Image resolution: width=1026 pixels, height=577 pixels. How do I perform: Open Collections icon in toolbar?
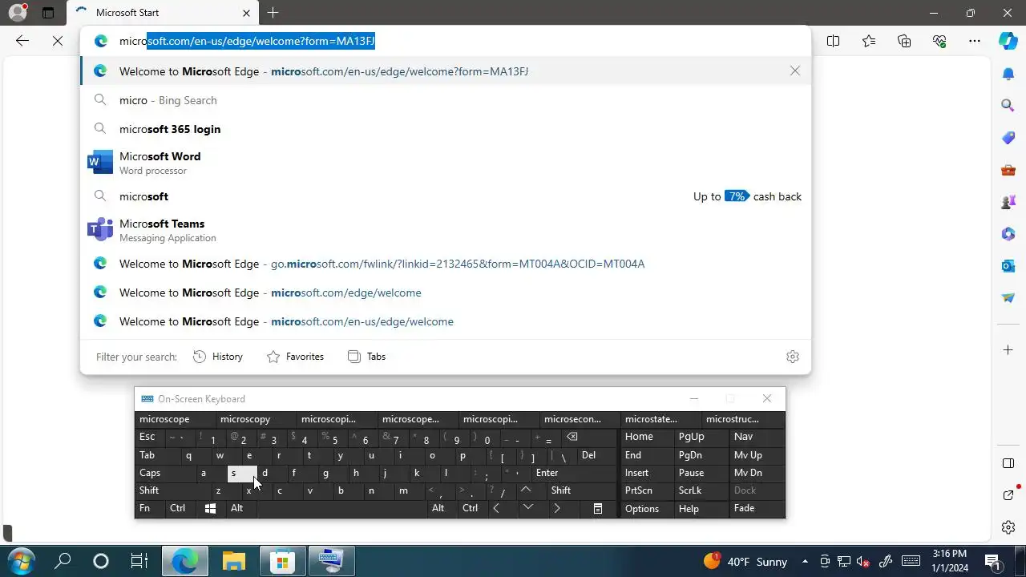904,41
